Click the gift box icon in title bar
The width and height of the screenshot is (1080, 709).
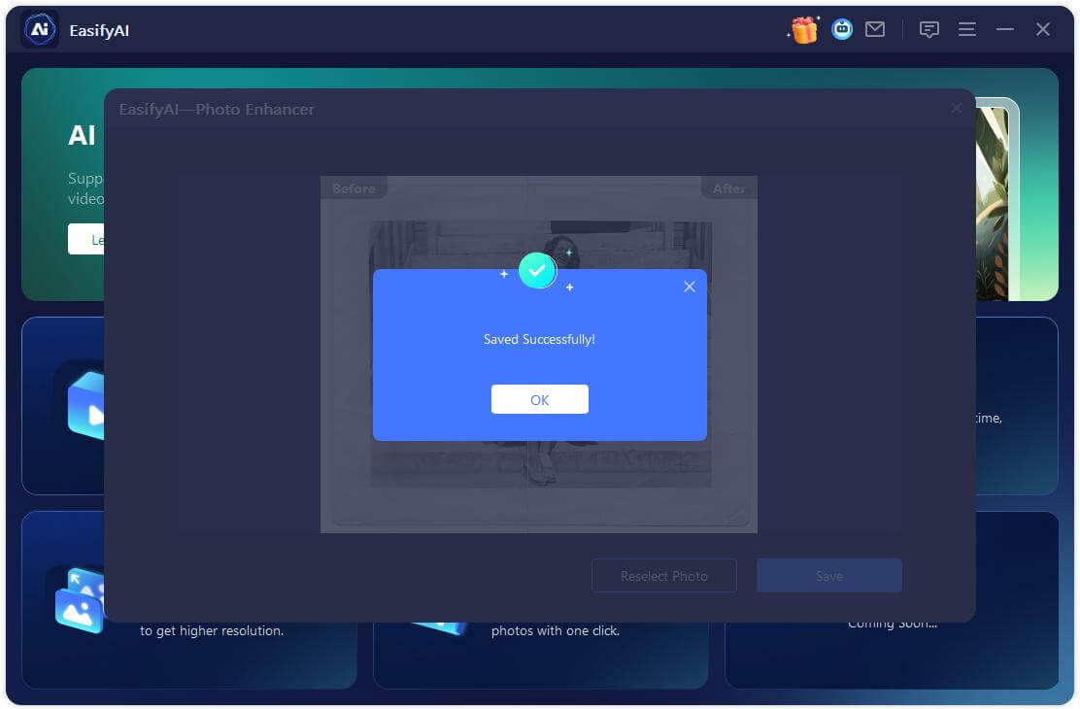click(x=803, y=30)
